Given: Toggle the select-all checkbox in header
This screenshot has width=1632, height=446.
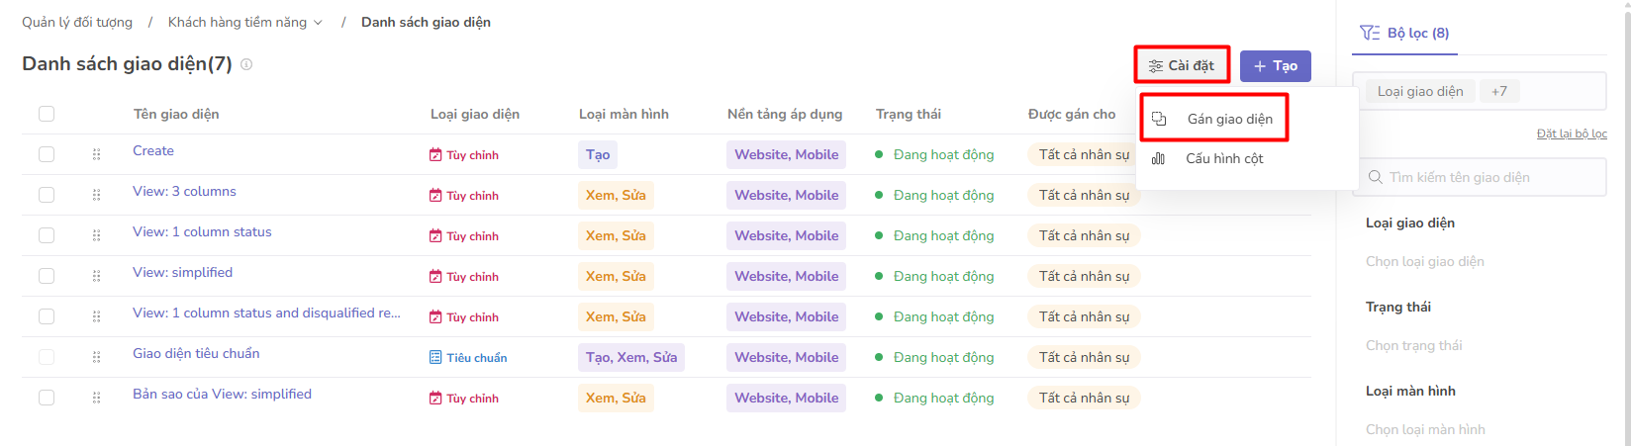Looking at the screenshot, I should click(x=47, y=114).
